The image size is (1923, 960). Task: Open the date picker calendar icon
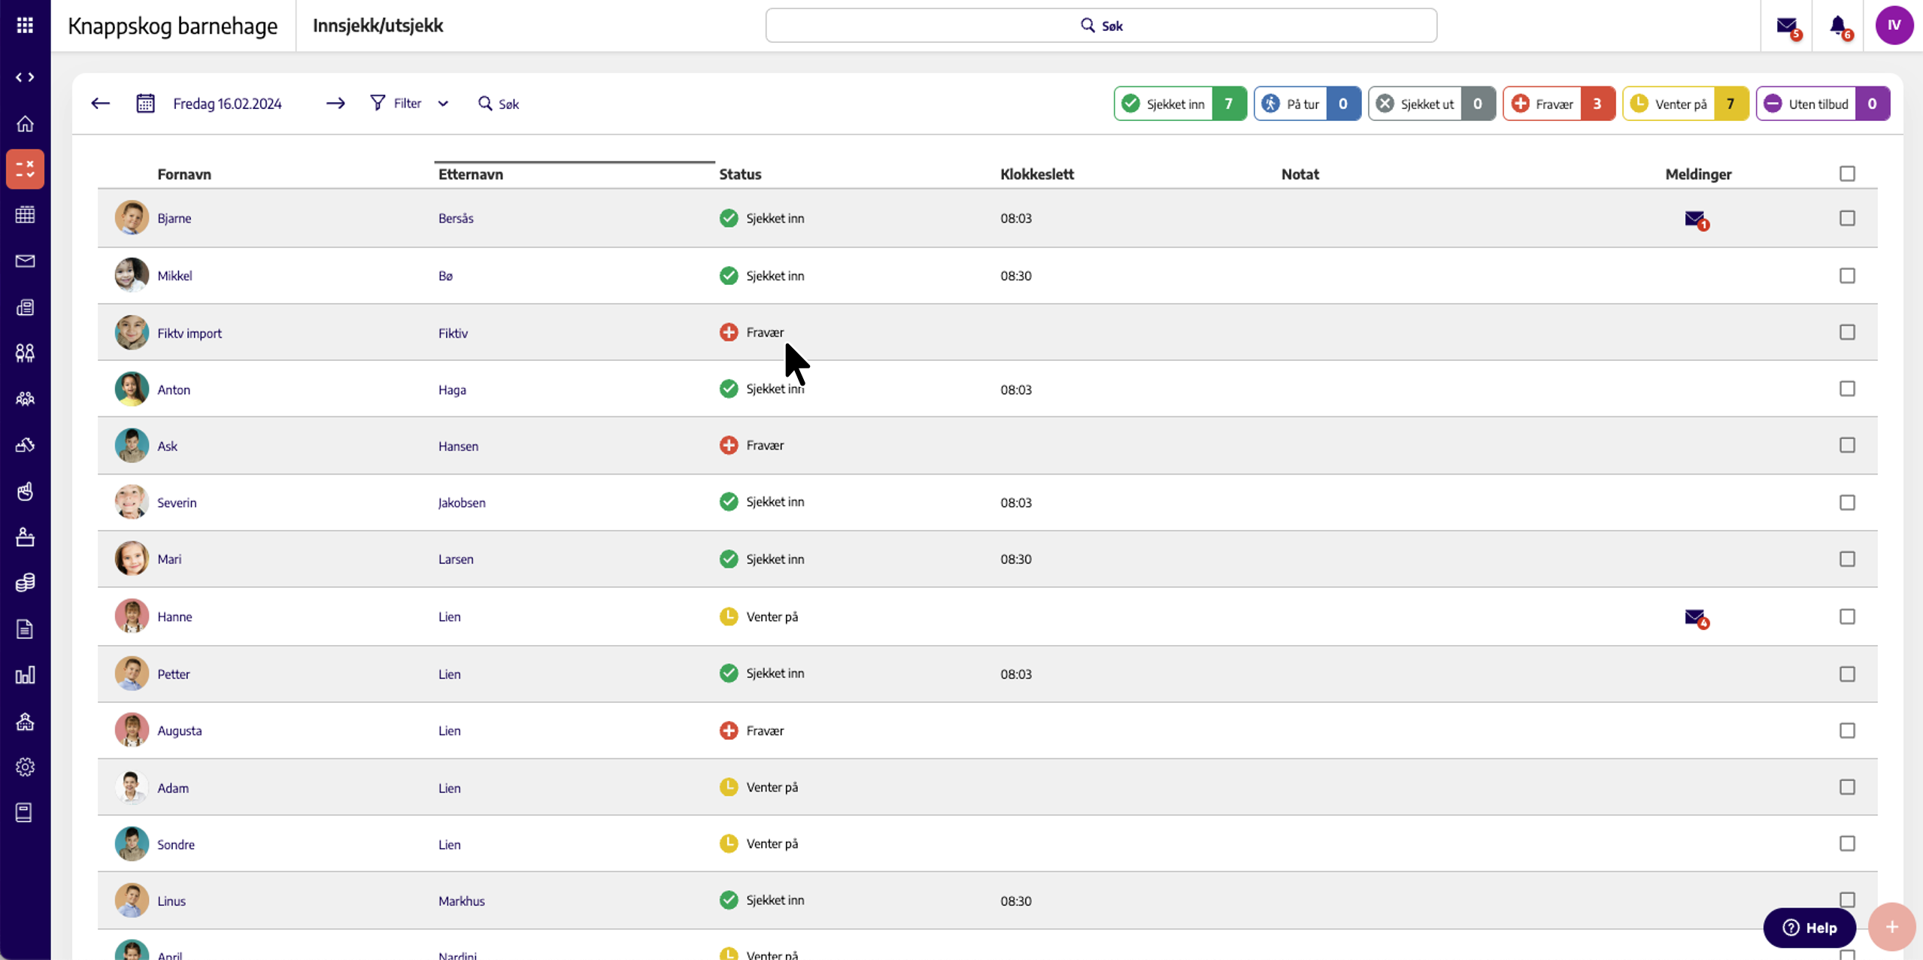pyautogui.click(x=145, y=104)
